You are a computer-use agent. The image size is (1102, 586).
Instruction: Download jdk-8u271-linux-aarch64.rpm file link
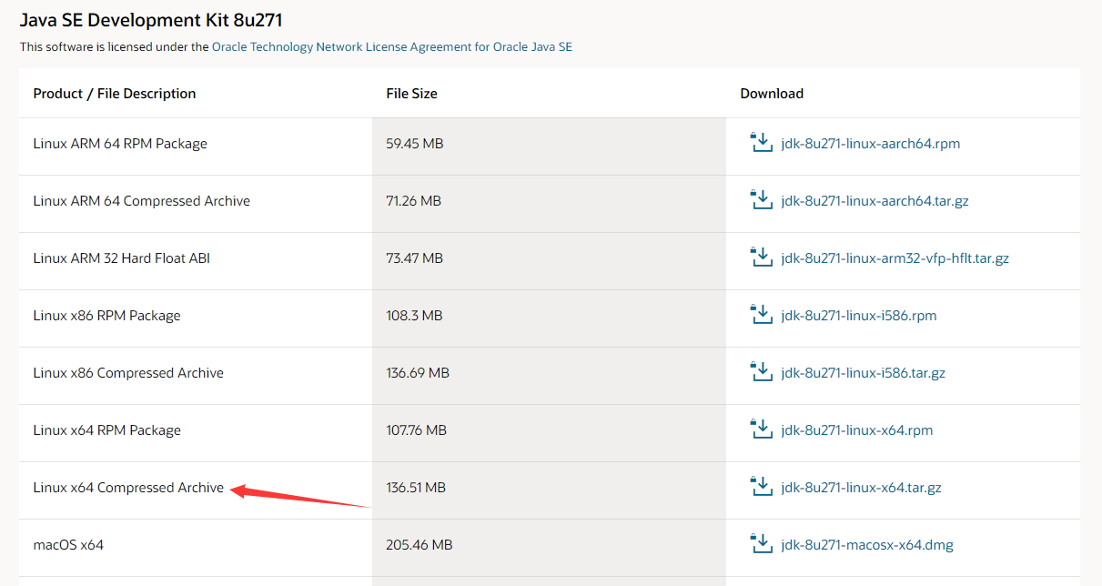coord(871,144)
